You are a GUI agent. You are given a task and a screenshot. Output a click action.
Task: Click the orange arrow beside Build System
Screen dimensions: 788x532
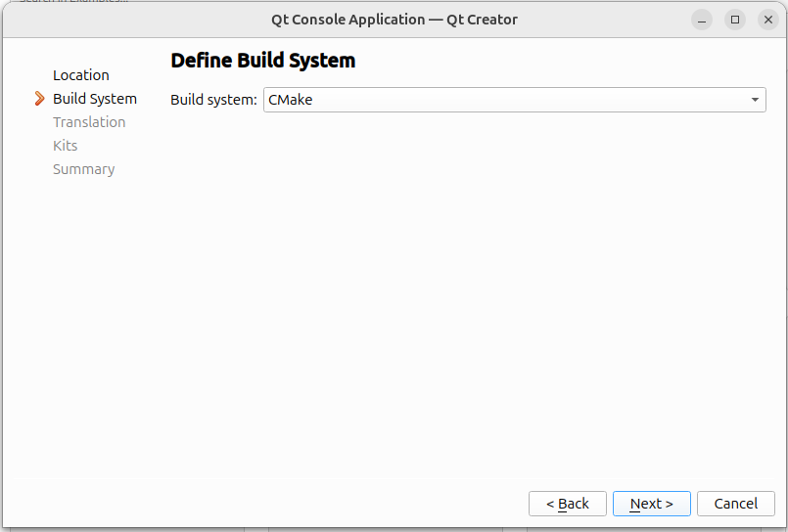[x=39, y=99]
